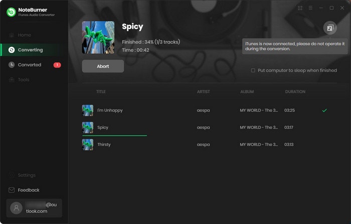Select the Spicy track title in list
The width and height of the screenshot is (351, 224).
click(x=103, y=128)
